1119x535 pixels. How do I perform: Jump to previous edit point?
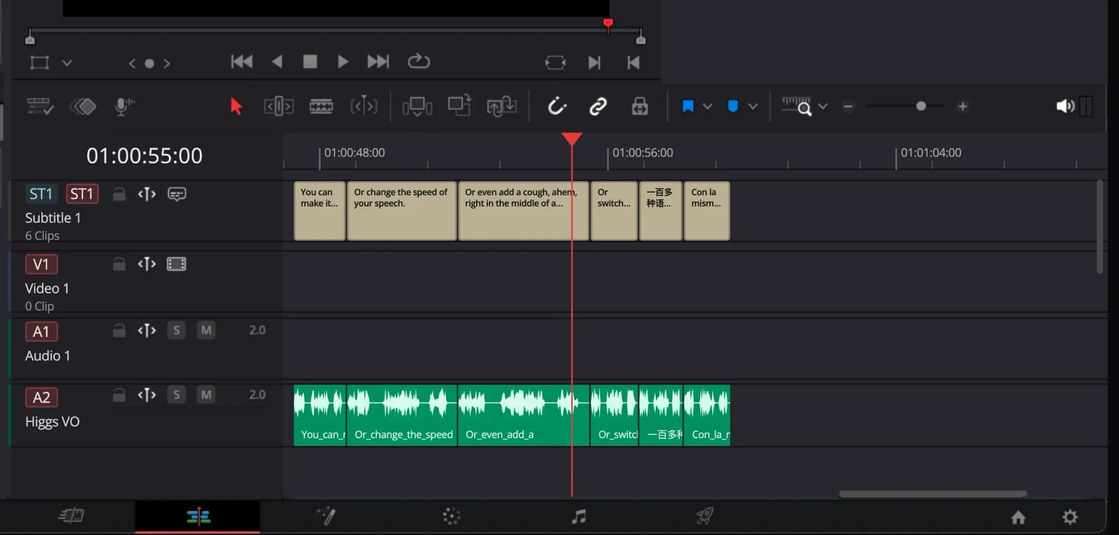point(633,62)
